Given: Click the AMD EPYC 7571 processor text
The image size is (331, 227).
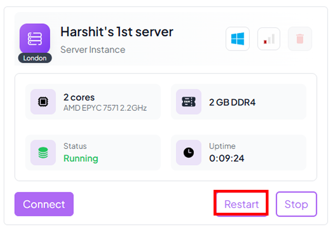Looking at the screenshot, I should click(105, 108).
